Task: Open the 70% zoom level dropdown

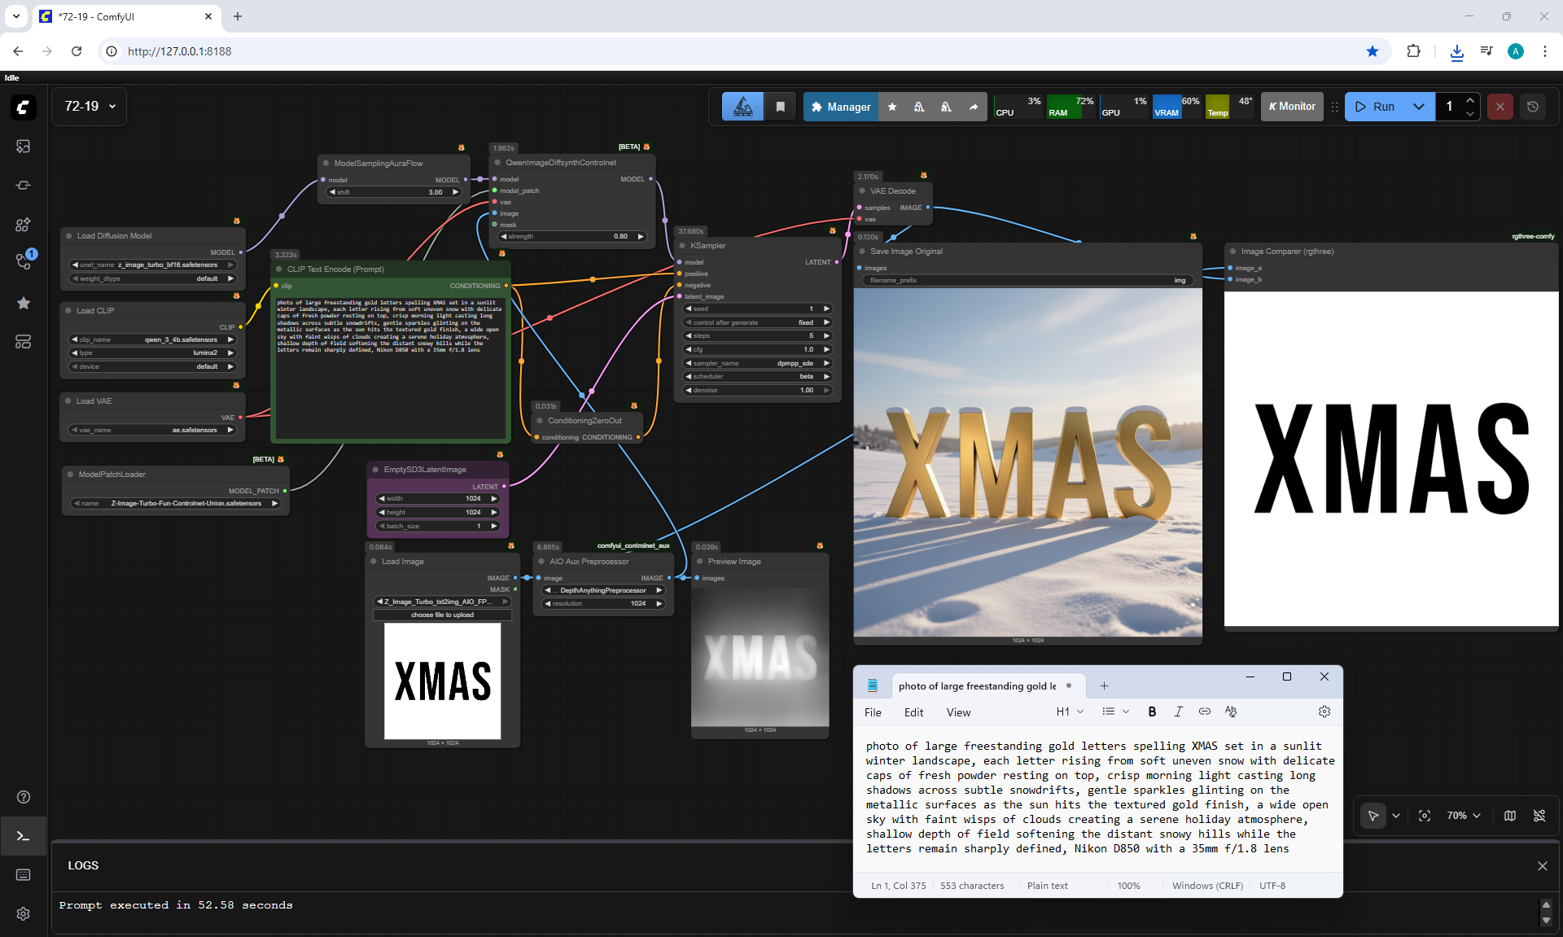Action: coord(1464,816)
